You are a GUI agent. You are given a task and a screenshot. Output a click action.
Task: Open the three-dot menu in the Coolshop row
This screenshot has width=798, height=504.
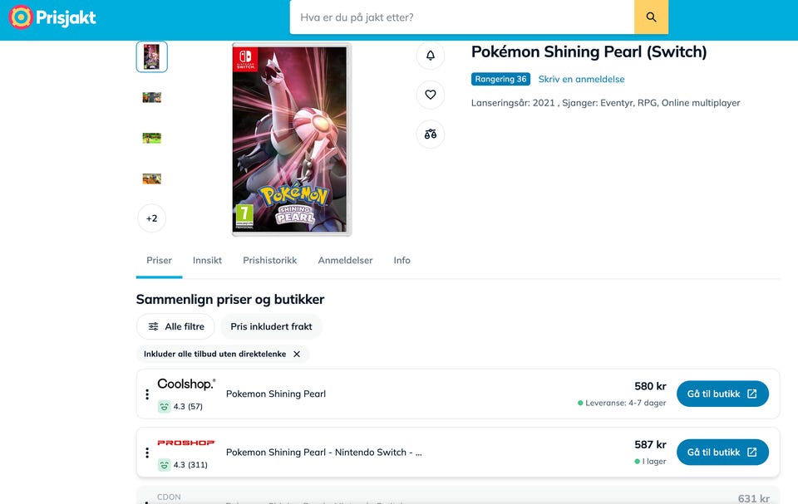click(147, 394)
